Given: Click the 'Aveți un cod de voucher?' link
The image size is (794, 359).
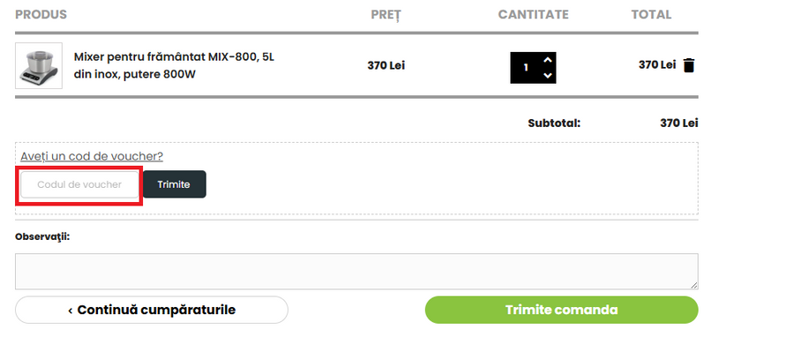Looking at the screenshot, I should [x=92, y=156].
